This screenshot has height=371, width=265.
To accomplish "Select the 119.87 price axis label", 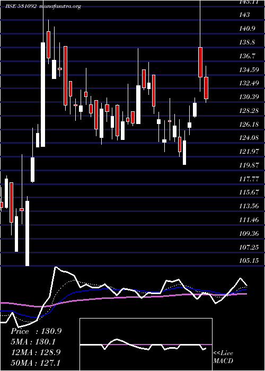I will tap(249, 165).
